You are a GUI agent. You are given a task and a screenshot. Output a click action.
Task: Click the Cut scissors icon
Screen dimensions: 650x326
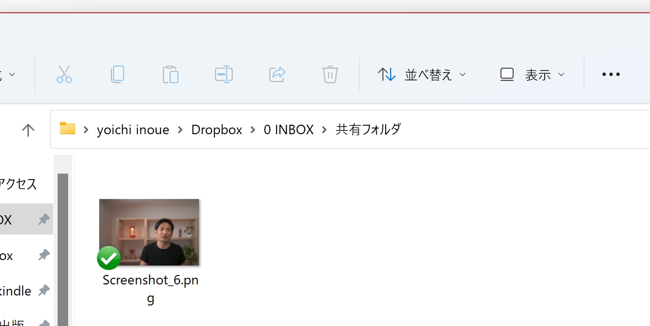tap(64, 74)
